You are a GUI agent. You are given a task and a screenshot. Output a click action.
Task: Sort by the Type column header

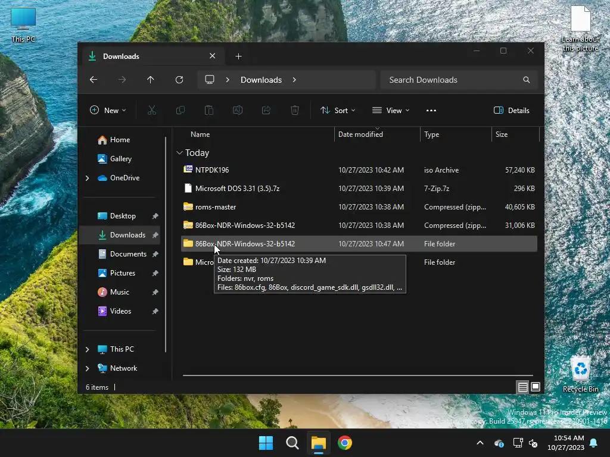456,134
